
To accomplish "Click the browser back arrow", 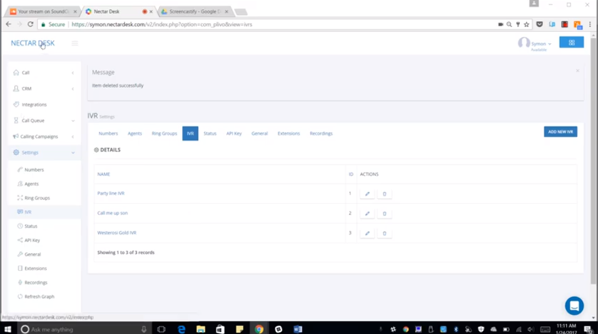I will point(8,24).
